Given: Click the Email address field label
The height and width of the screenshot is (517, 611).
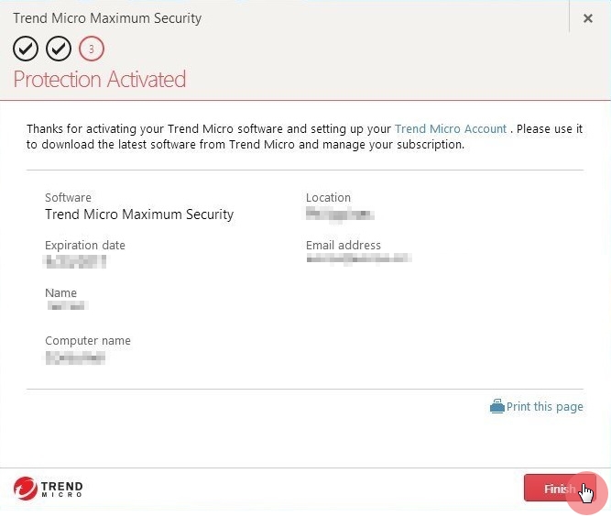Looking at the screenshot, I should coord(344,246).
